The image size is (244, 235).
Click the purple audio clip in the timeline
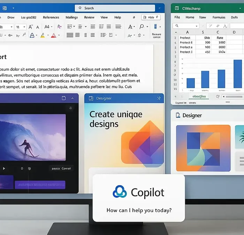(x=40, y=185)
